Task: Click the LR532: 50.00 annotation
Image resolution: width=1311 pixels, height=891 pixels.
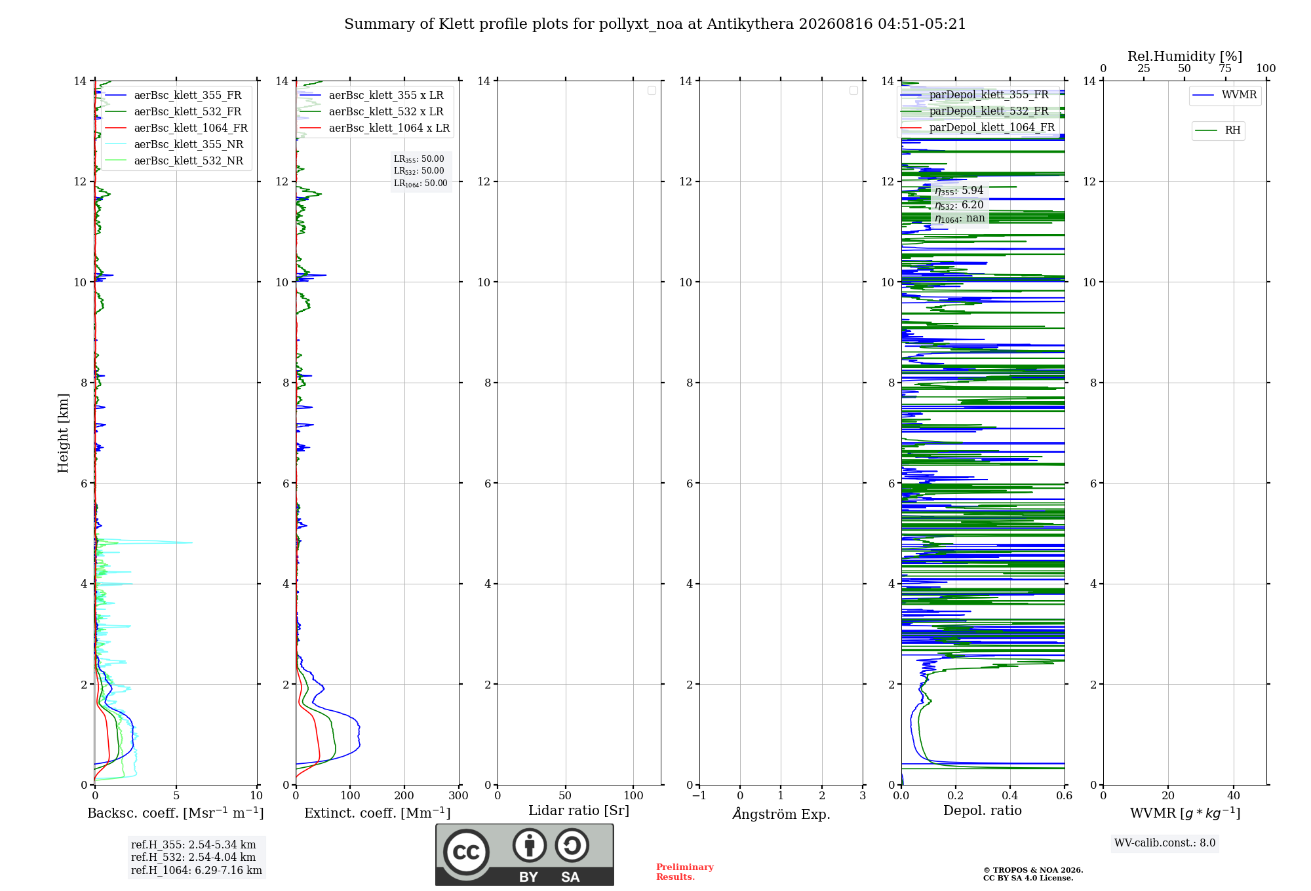Action: coord(419,171)
